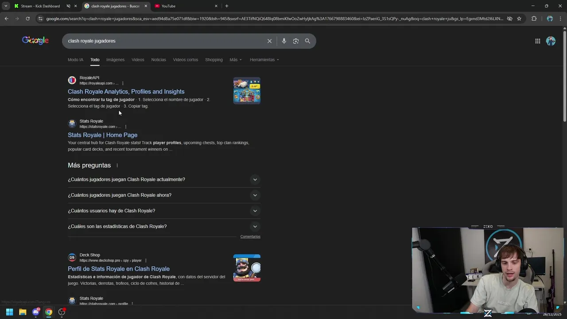Switch to the Noticias tab
This screenshot has width=567, height=319.
click(x=159, y=60)
